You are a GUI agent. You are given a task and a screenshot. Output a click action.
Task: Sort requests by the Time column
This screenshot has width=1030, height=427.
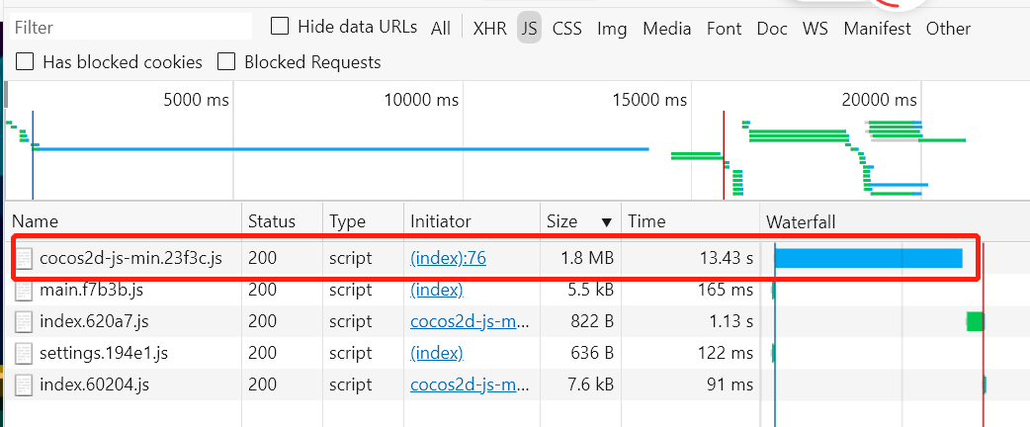pyautogui.click(x=647, y=221)
